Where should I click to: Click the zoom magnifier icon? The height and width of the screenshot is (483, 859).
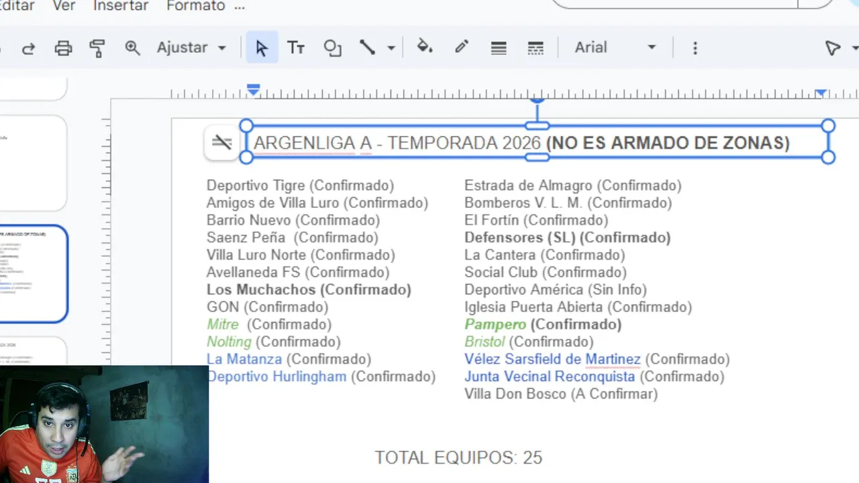[x=132, y=48]
